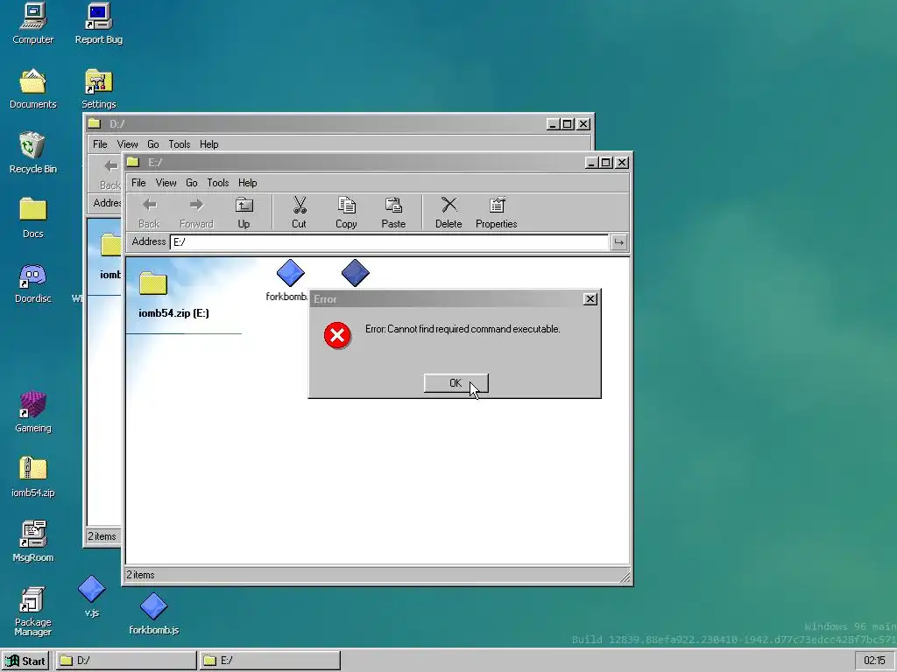Open File menu in D:/ window
The width and height of the screenshot is (897, 672).
click(100, 144)
